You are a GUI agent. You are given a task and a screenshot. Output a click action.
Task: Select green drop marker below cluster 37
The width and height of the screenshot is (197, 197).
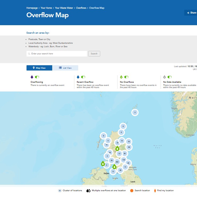(x=117, y=148)
